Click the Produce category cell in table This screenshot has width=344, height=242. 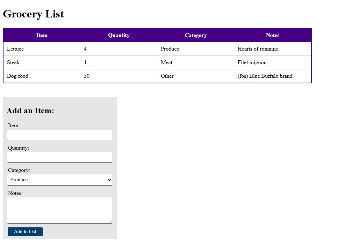click(x=196, y=49)
